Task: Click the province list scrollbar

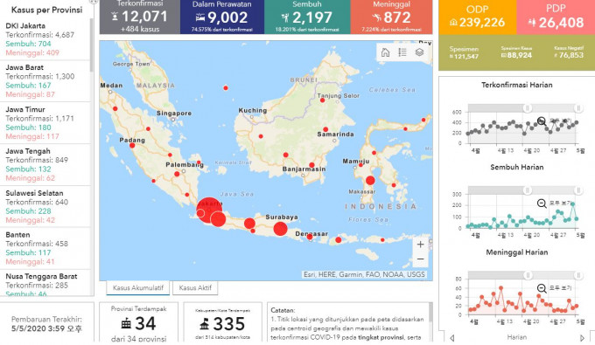Action: [92, 45]
